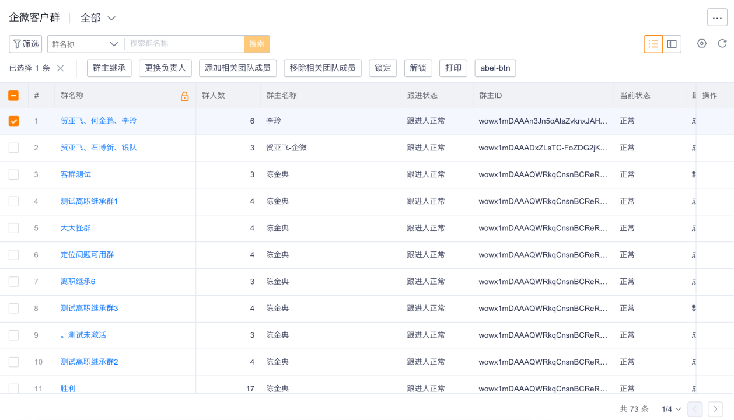Click the 共 73 条 total count
734x420 pixels.
pyautogui.click(x=635, y=409)
